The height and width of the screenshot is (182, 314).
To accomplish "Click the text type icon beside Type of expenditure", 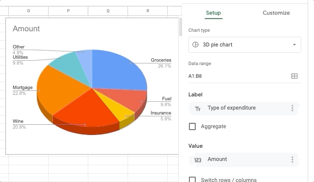I will (x=198, y=109).
